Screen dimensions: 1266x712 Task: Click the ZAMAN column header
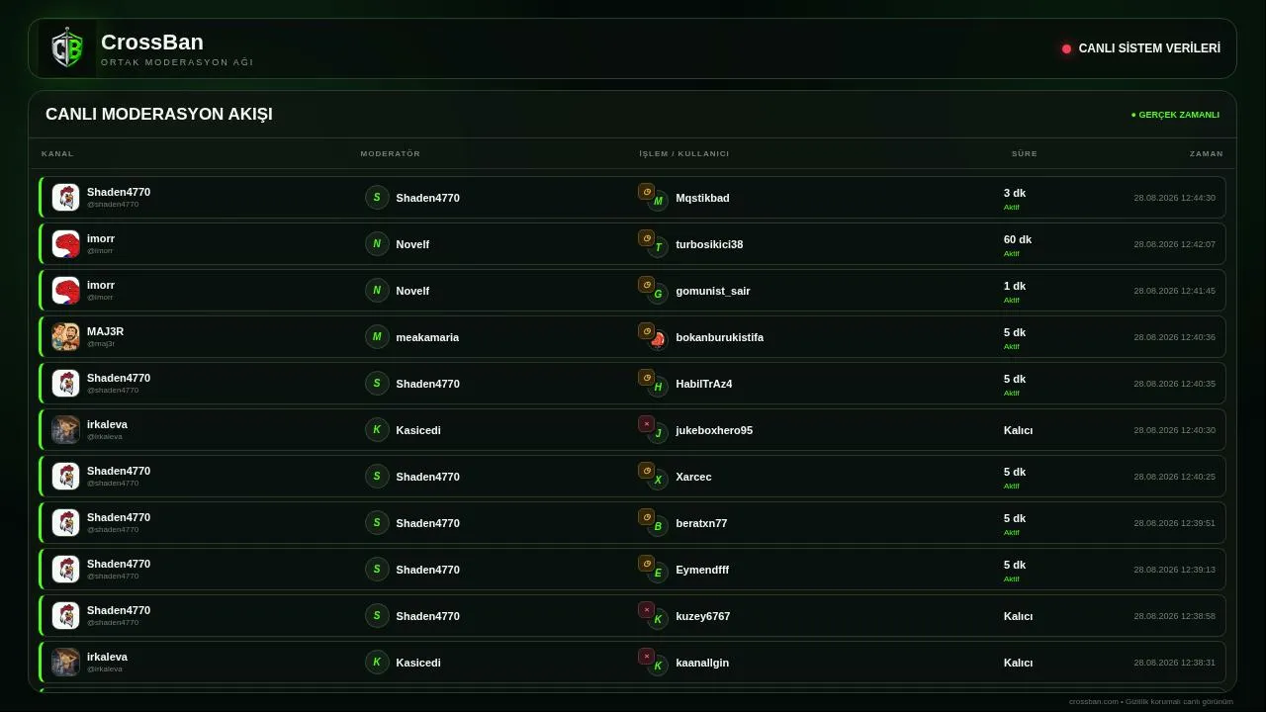1206,153
